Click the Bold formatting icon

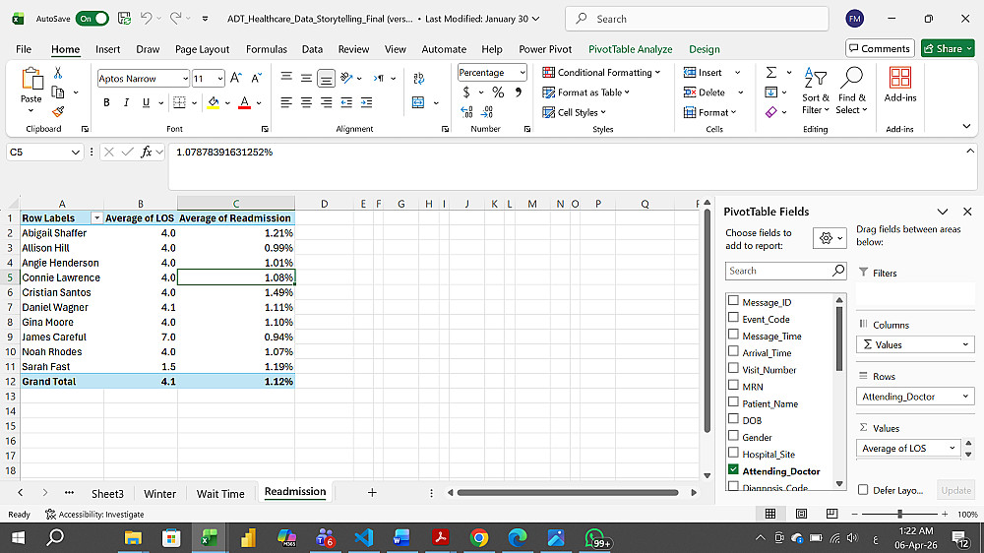pyautogui.click(x=106, y=102)
